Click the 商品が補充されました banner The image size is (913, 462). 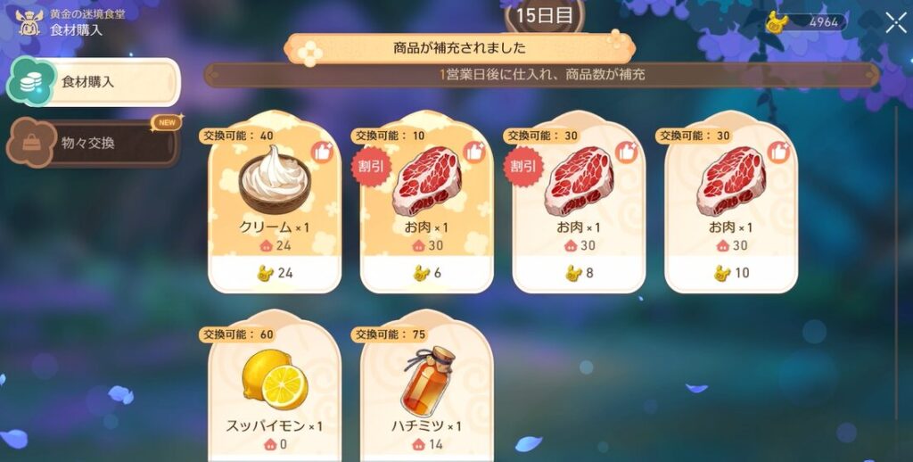(x=459, y=48)
